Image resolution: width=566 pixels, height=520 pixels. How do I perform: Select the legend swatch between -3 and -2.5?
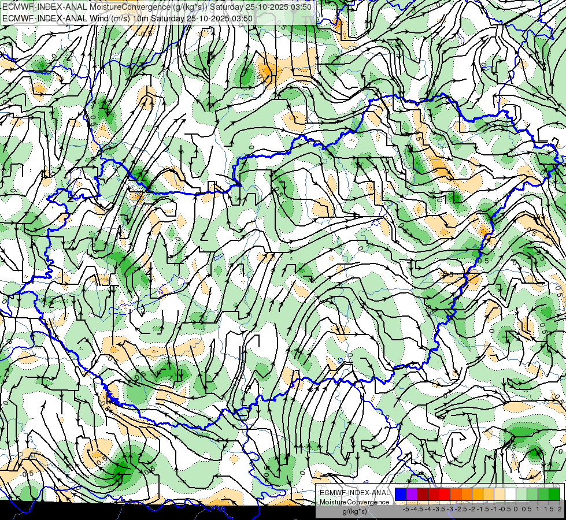coord(456,494)
